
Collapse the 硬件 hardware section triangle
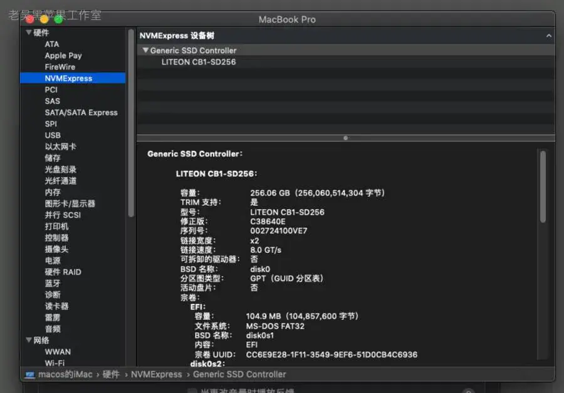click(x=29, y=33)
